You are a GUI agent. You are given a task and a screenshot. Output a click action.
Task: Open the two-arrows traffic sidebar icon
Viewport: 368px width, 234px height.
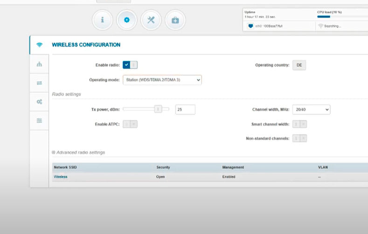click(39, 83)
